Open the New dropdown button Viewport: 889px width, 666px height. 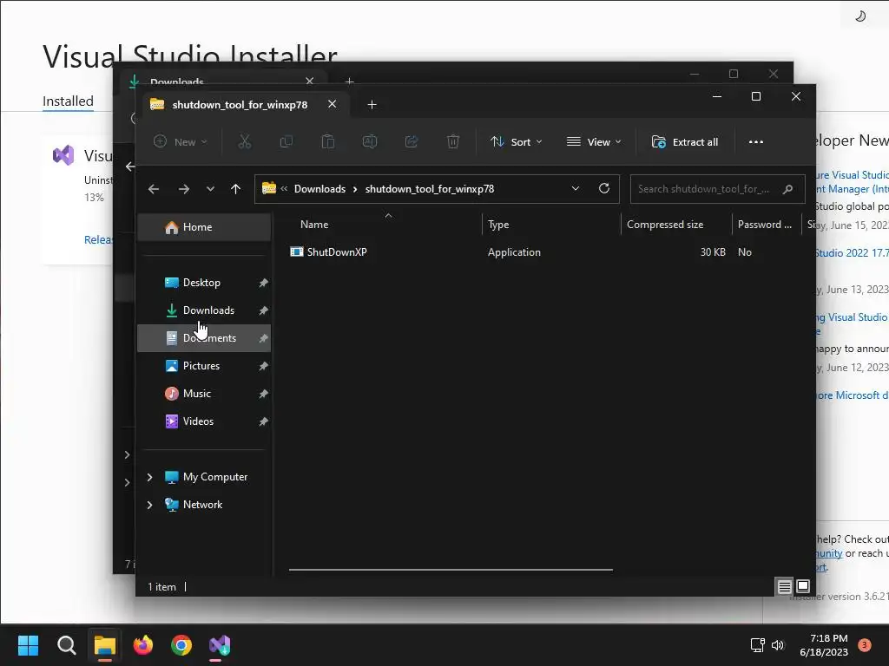pyautogui.click(x=181, y=141)
